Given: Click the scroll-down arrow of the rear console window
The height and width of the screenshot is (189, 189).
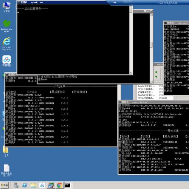Looking at the screenshot, I should coord(151,82).
